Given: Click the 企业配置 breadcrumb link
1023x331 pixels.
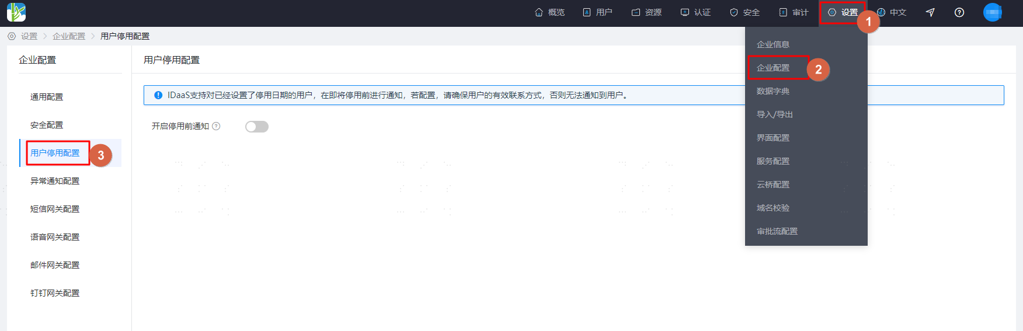Looking at the screenshot, I should 69,36.
